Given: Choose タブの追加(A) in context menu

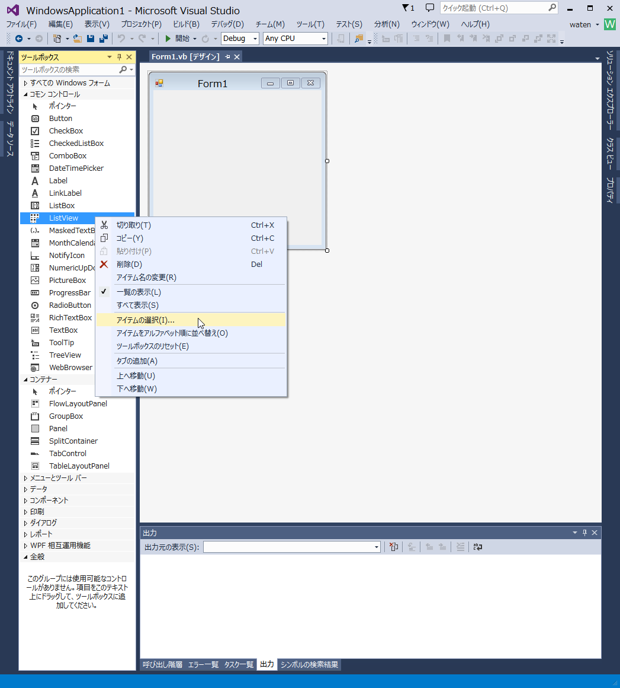Looking at the screenshot, I should (191, 361).
